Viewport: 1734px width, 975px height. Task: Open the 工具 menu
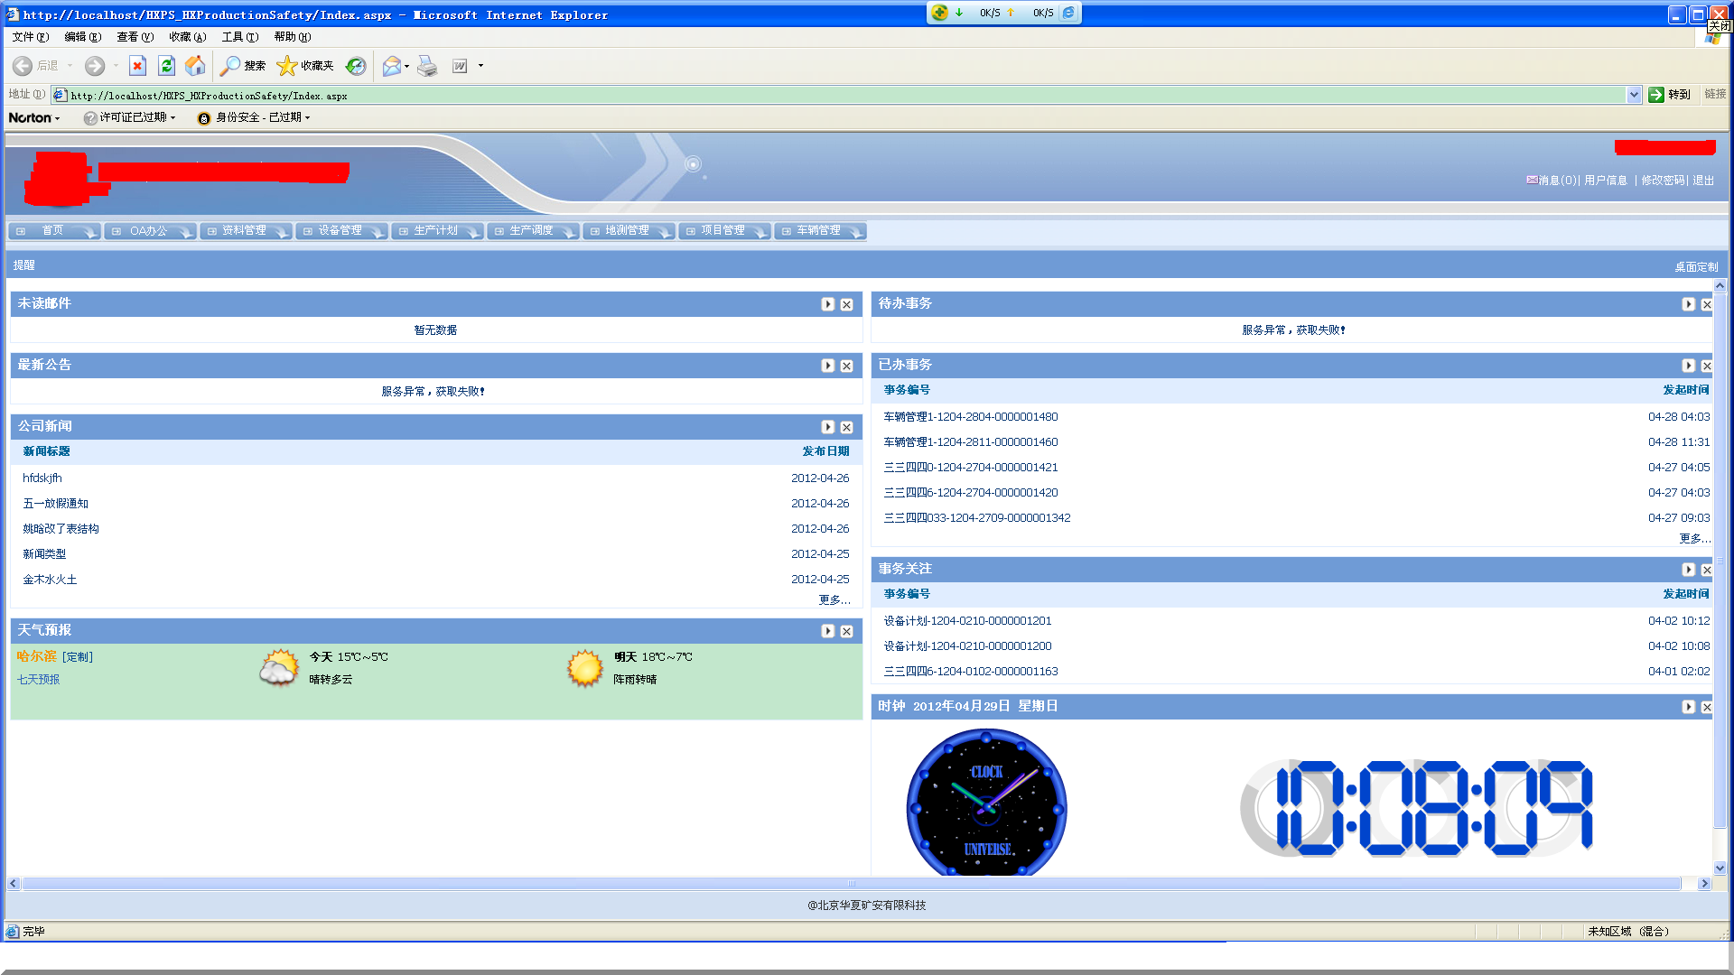point(240,37)
